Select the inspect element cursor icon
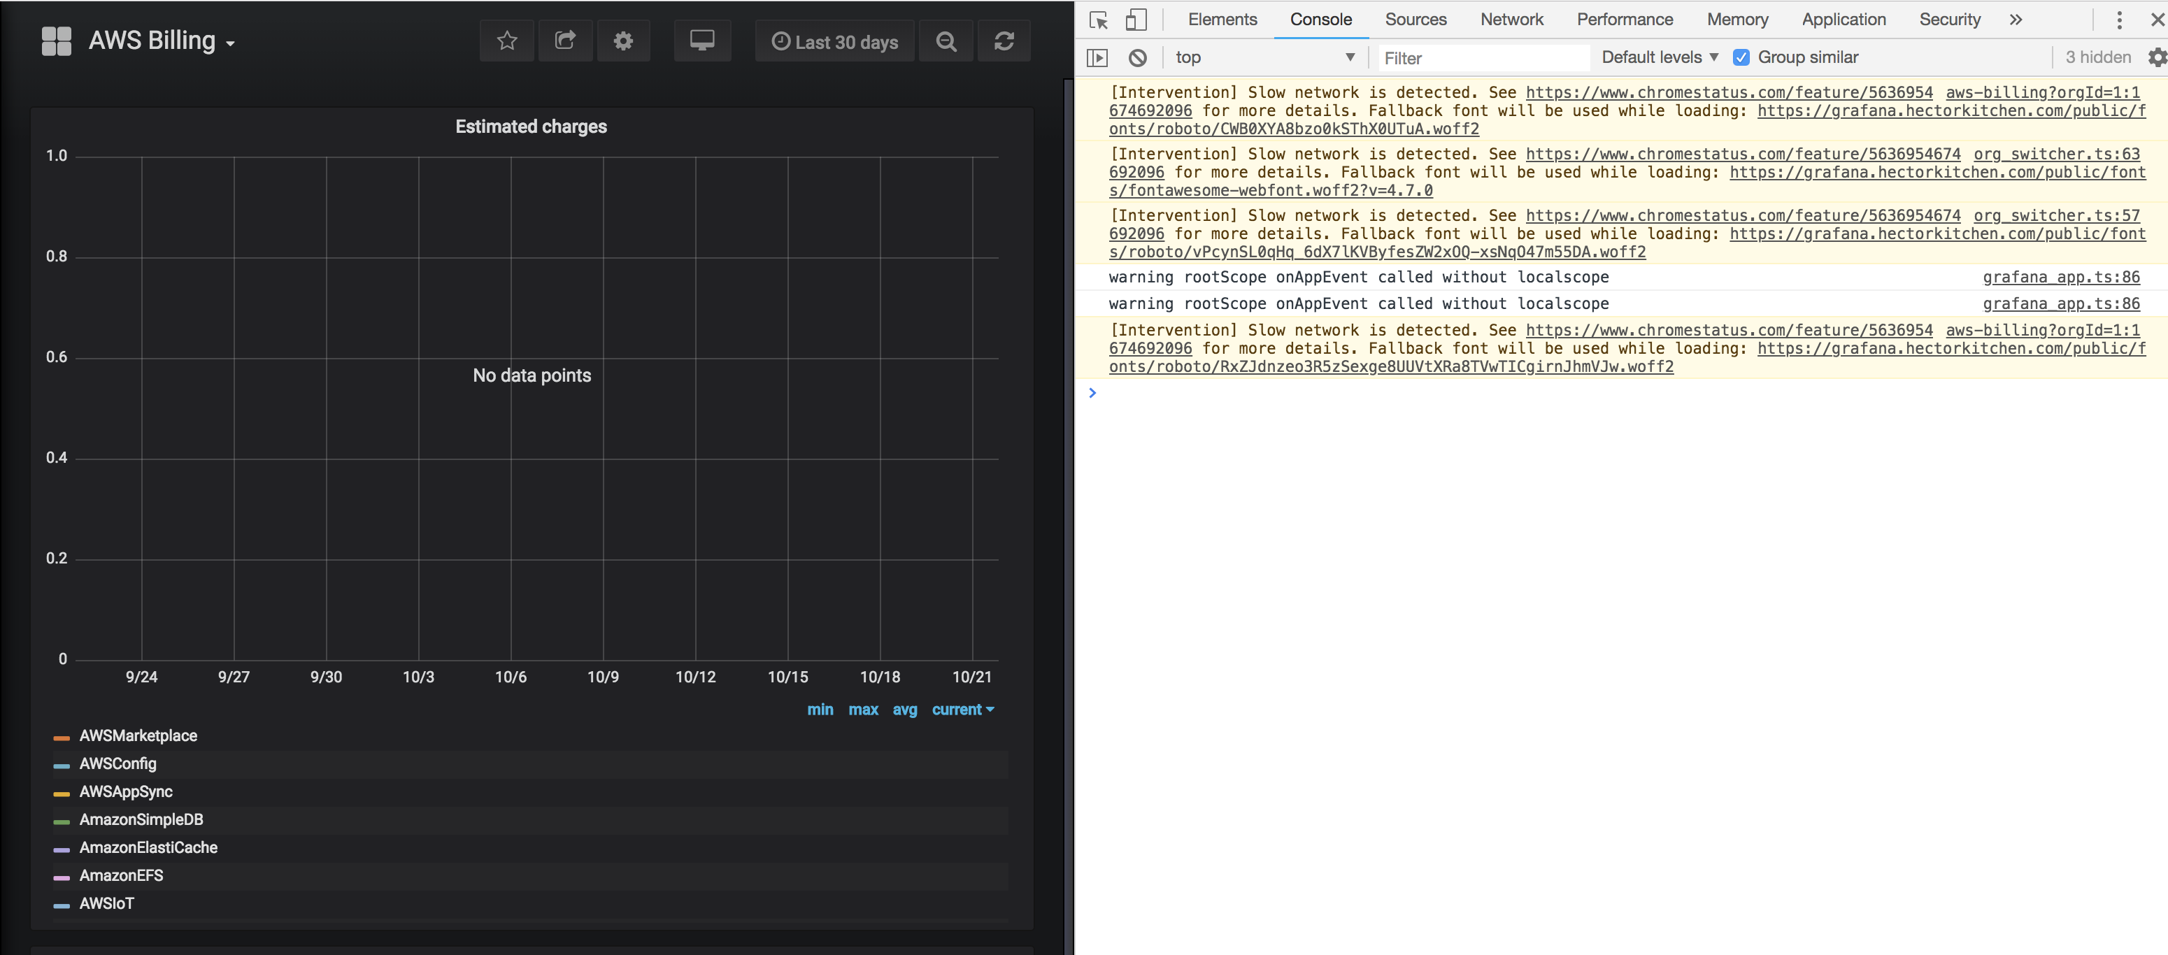 [1098, 20]
